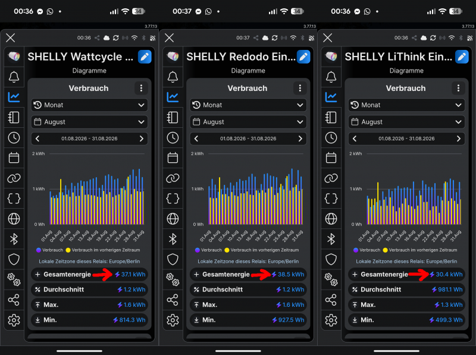Edit the SHELLY Wattcycle device name
Screen dimensions: 476x355
[145, 56]
